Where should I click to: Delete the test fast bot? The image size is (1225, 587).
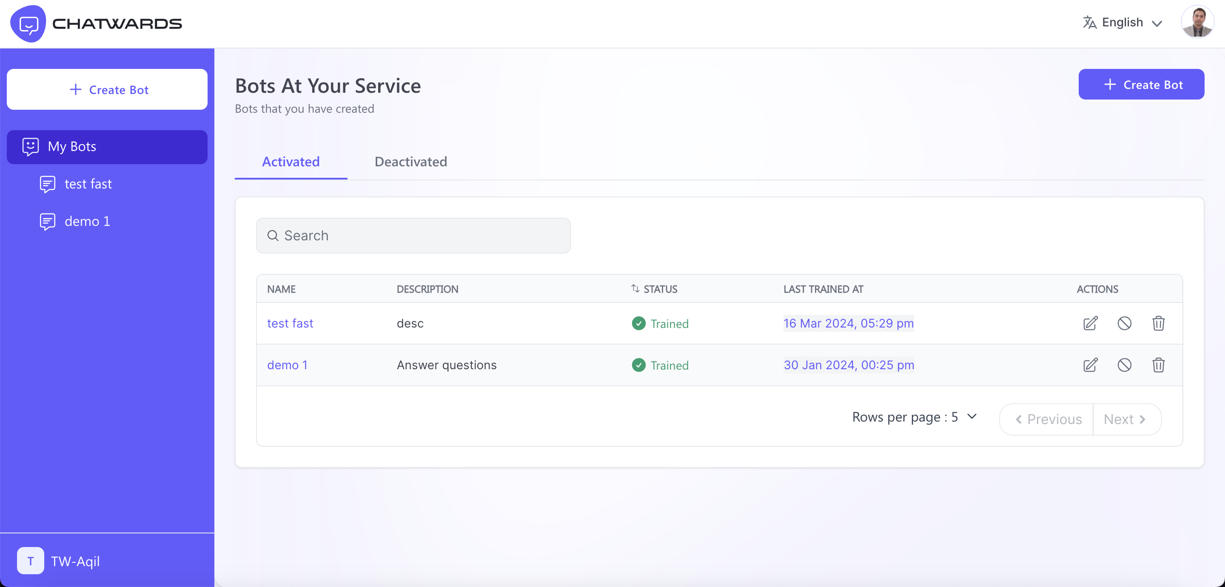pyautogui.click(x=1158, y=323)
